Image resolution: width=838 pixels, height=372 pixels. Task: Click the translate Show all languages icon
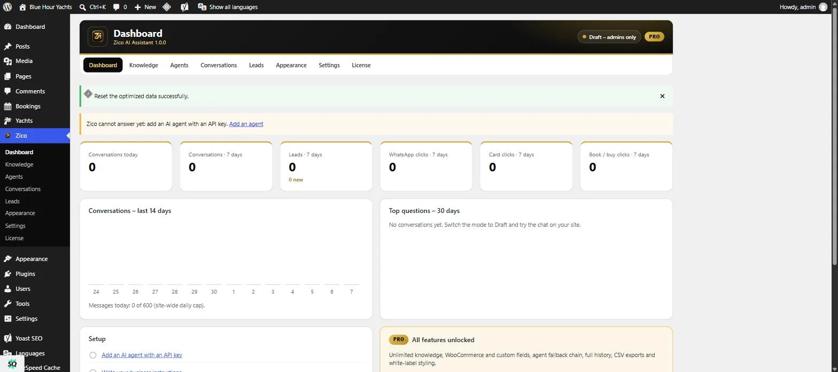pos(202,7)
